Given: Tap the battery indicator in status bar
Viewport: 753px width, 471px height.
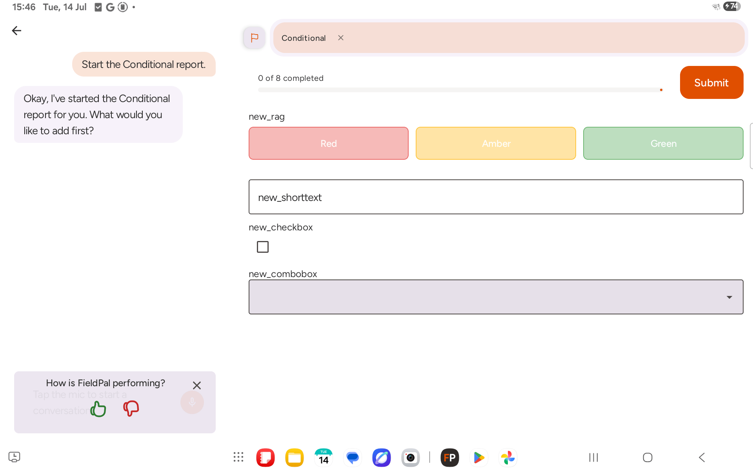Looking at the screenshot, I should click(x=732, y=7).
